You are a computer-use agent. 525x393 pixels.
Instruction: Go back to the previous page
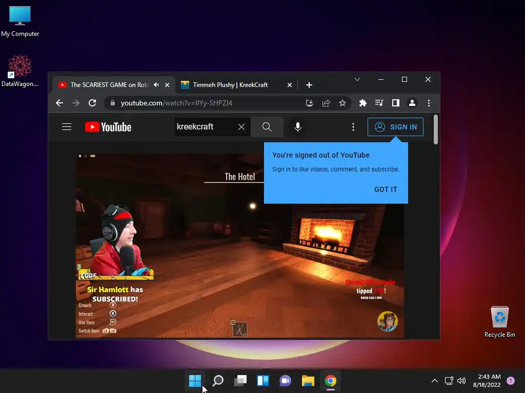coord(59,103)
